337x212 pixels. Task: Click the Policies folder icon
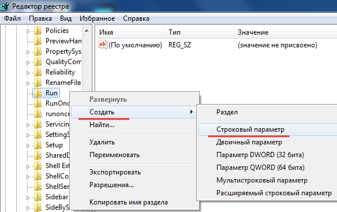pos(38,31)
